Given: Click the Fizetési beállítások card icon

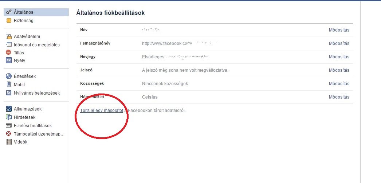Looking at the screenshot, I should 9,126.
